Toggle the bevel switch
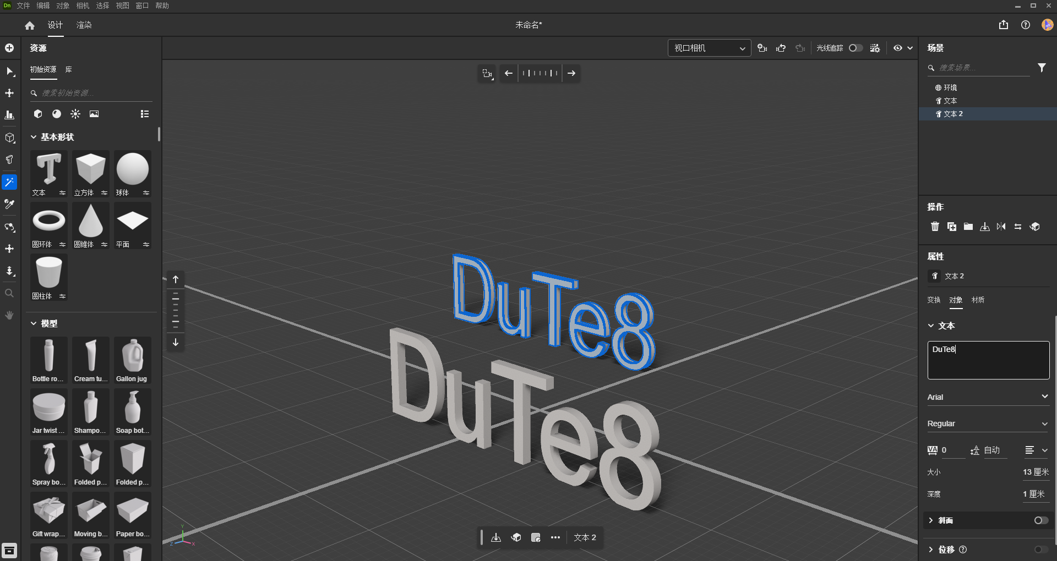The height and width of the screenshot is (561, 1057). (x=1041, y=520)
